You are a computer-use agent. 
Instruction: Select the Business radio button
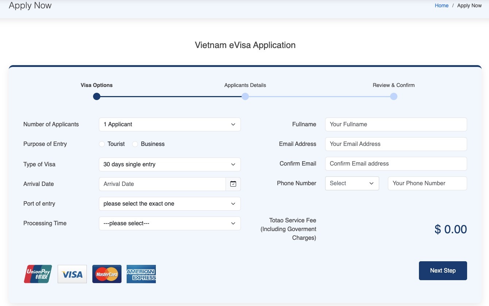point(135,144)
